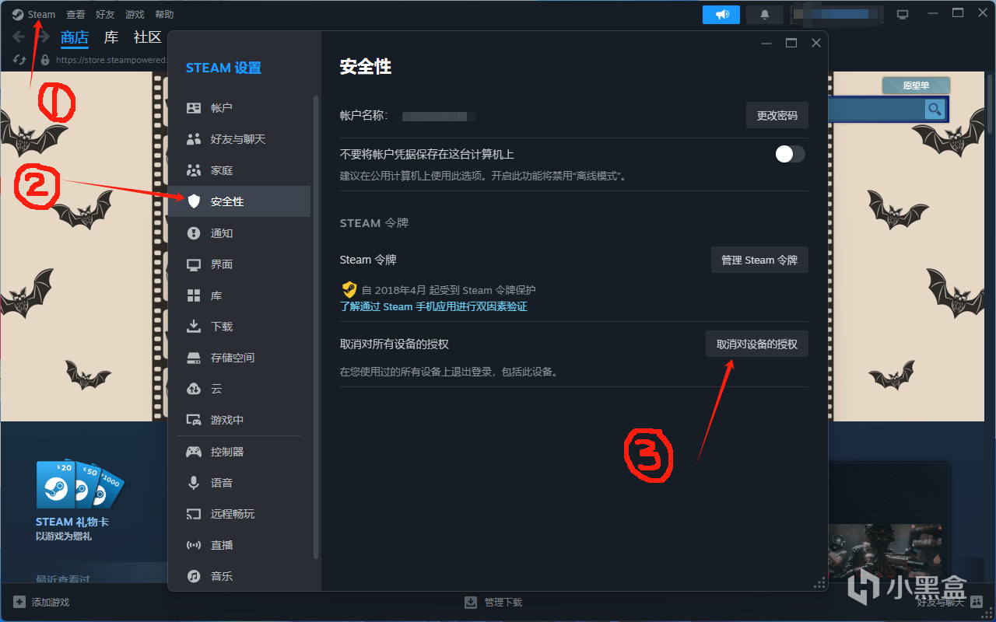996x622 pixels.
Task: Click the announcements megaphone icon
Action: (721, 15)
